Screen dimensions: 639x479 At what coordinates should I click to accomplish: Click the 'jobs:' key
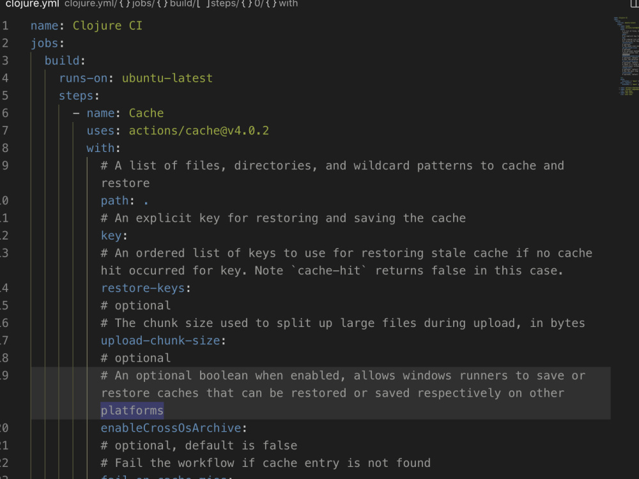tap(47, 43)
